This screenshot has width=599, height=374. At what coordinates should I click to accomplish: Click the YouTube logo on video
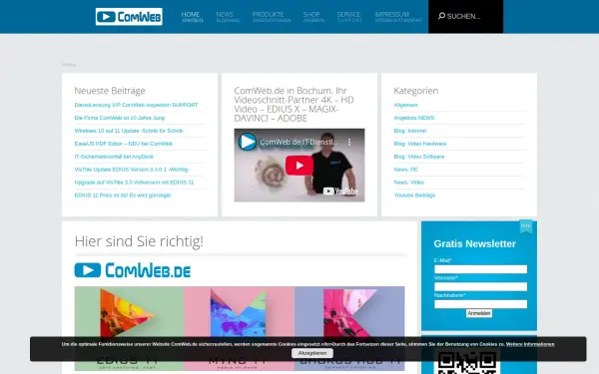click(340, 191)
